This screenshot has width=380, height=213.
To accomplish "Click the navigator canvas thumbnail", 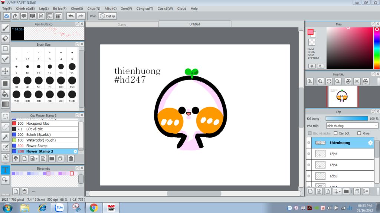I will pos(342,97).
